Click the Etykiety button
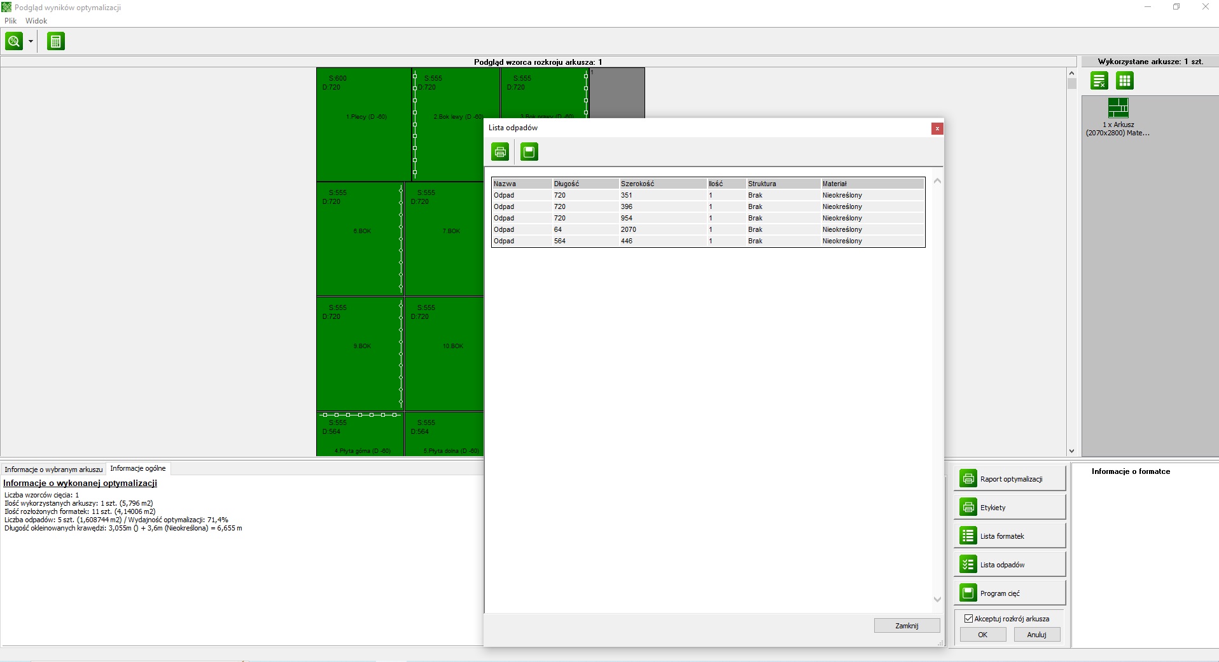1219x662 pixels. click(x=1009, y=508)
